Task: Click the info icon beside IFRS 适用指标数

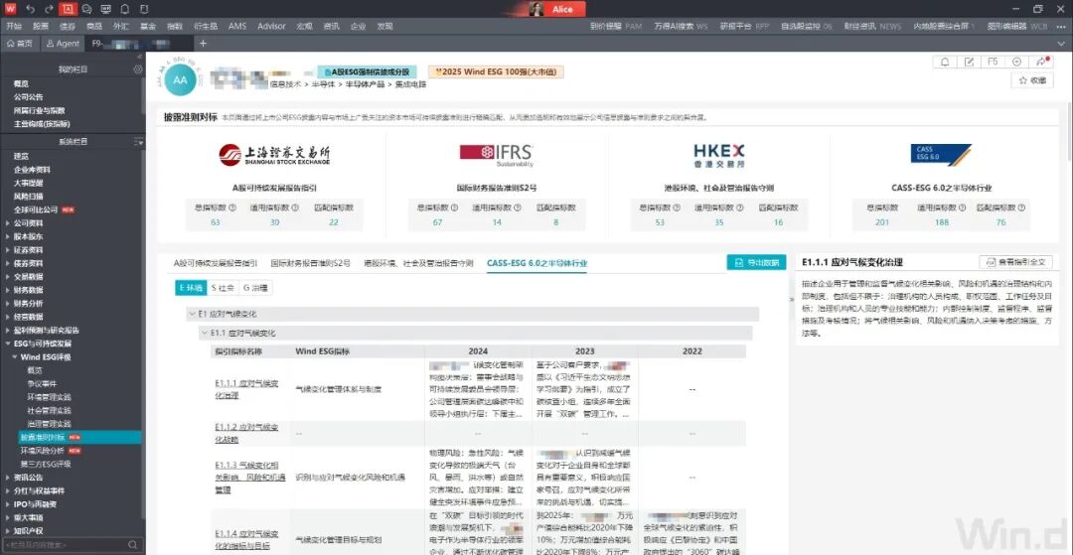Action: click(518, 208)
